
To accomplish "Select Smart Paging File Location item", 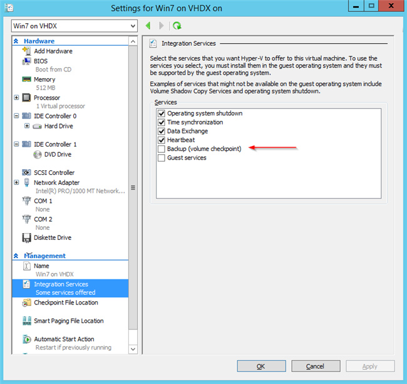I will [68, 321].
